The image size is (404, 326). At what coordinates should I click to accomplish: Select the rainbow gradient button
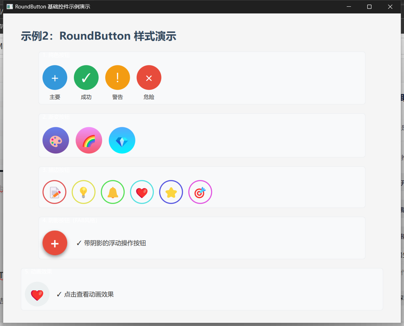89,140
